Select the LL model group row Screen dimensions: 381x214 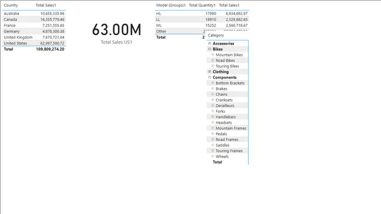tap(202, 20)
